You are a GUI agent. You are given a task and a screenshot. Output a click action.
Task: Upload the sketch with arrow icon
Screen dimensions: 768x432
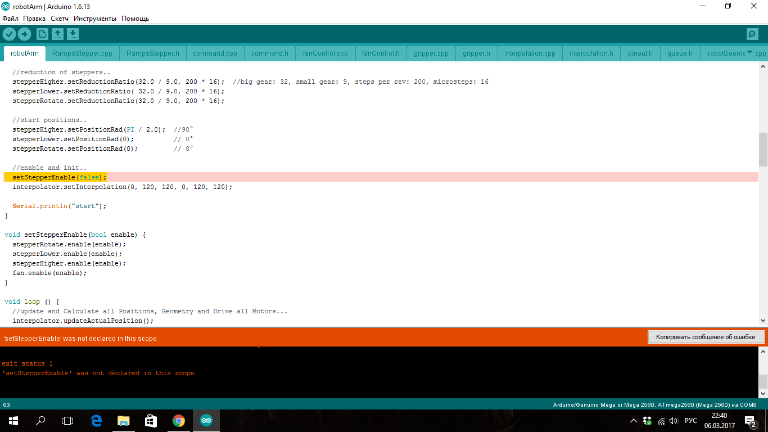click(x=24, y=34)
